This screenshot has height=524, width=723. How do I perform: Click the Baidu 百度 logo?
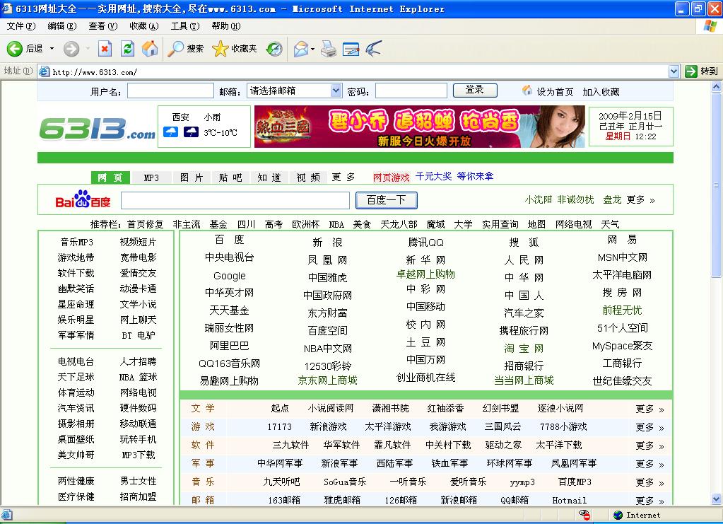pyautogui.click(x=83, y=200)
